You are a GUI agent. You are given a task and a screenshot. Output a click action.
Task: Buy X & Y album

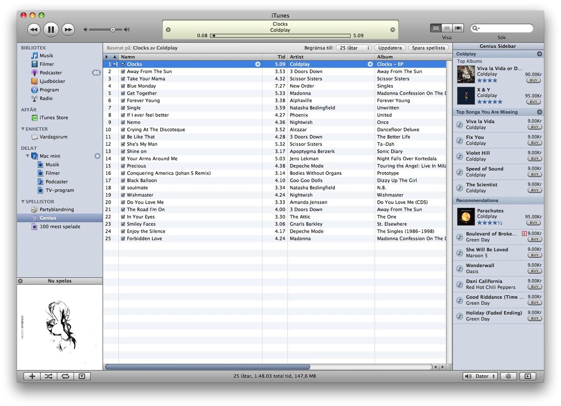tap(533, 102)
